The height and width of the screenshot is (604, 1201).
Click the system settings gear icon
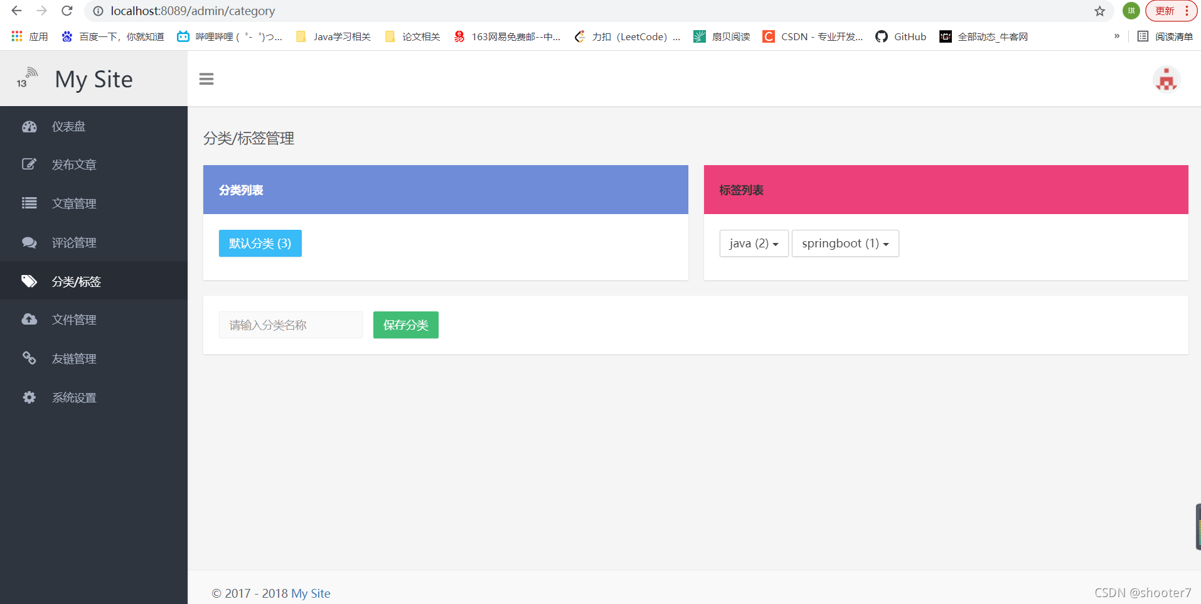pyautogui.click(x=29, y=397)
